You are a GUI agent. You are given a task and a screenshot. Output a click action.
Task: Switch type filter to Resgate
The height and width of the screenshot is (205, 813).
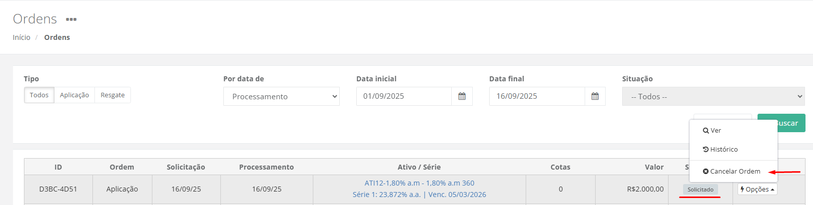112,95
